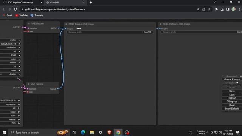Collapse the upper VAE Decode node dot

click(x=29, y=23)
